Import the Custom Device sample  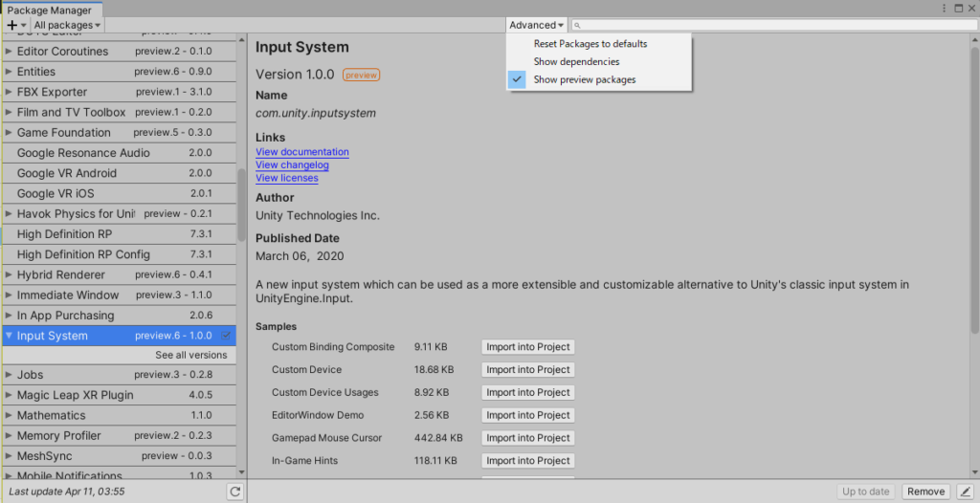(528, 370)
